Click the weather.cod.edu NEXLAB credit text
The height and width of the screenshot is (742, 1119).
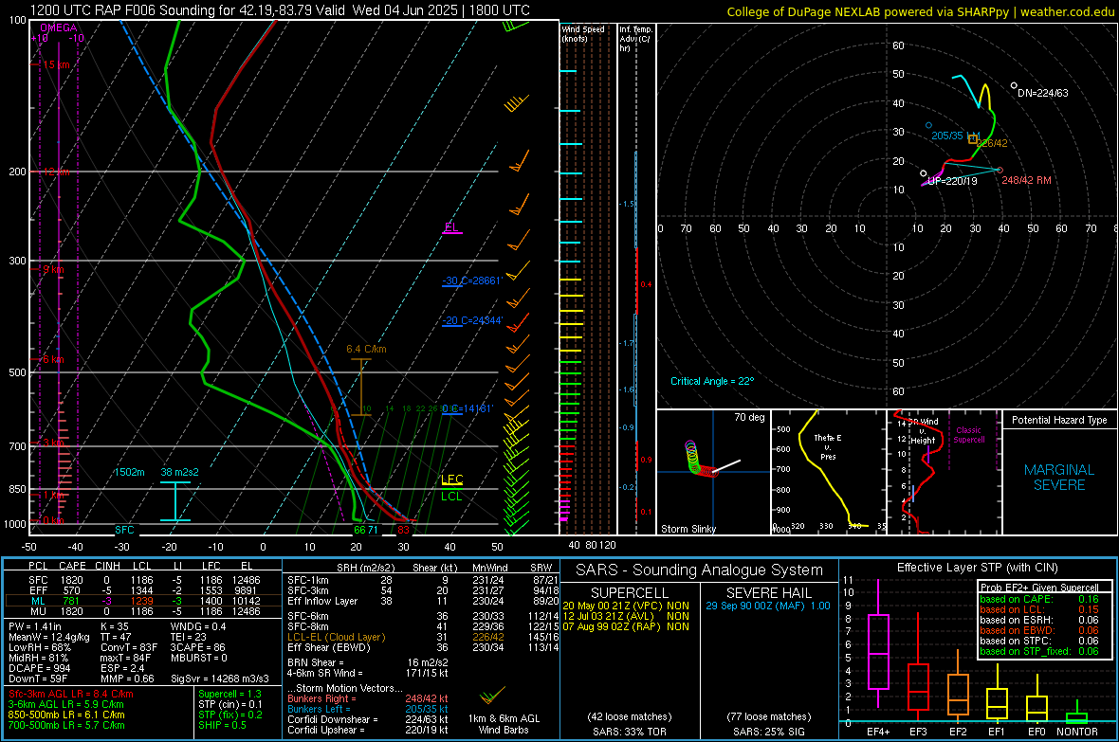point(921,11)
